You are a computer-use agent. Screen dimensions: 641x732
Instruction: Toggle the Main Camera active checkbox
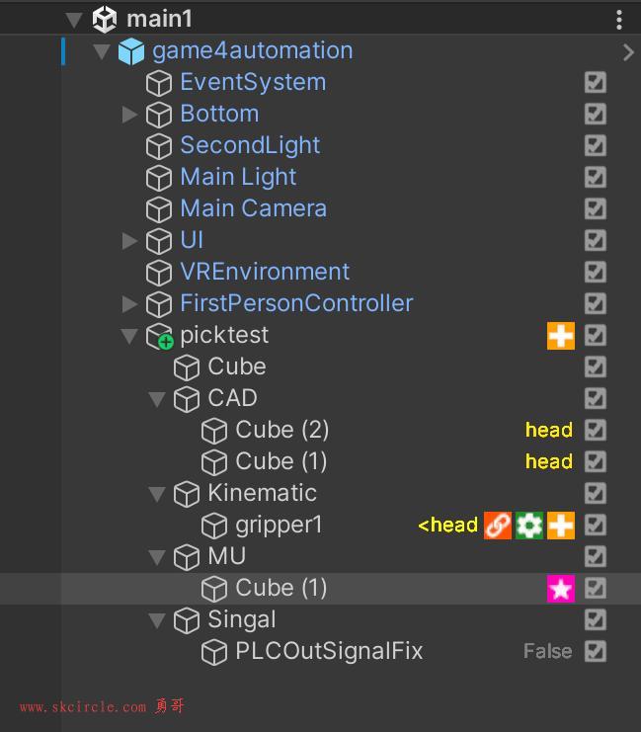tap(595, 208)
